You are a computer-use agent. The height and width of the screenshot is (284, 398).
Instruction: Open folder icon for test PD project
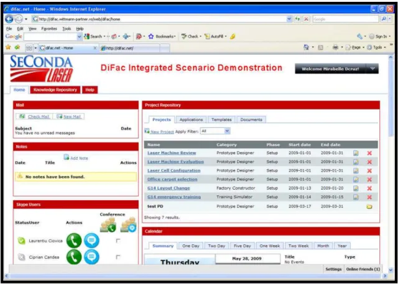[369, 206]
